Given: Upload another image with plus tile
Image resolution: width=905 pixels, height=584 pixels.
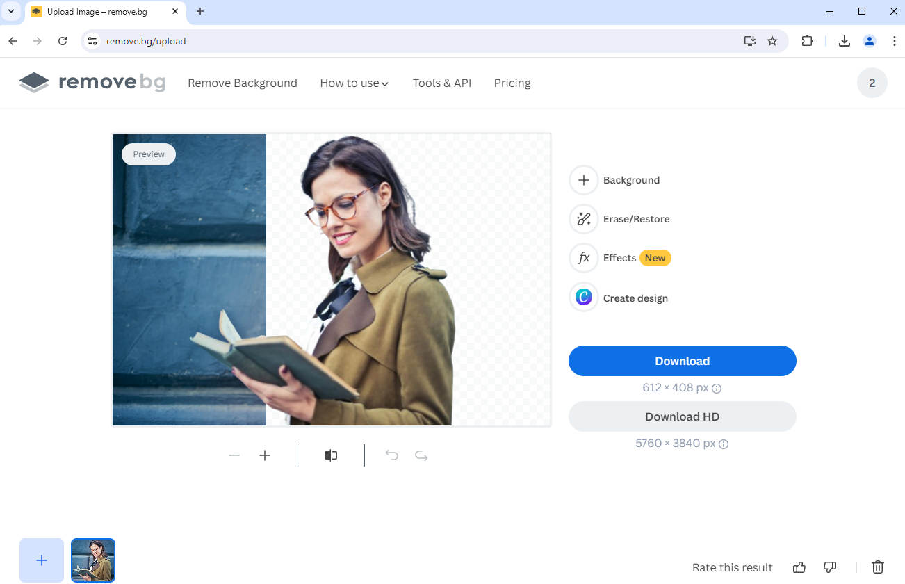Looking at the screenshot, I should click(42, 560).
